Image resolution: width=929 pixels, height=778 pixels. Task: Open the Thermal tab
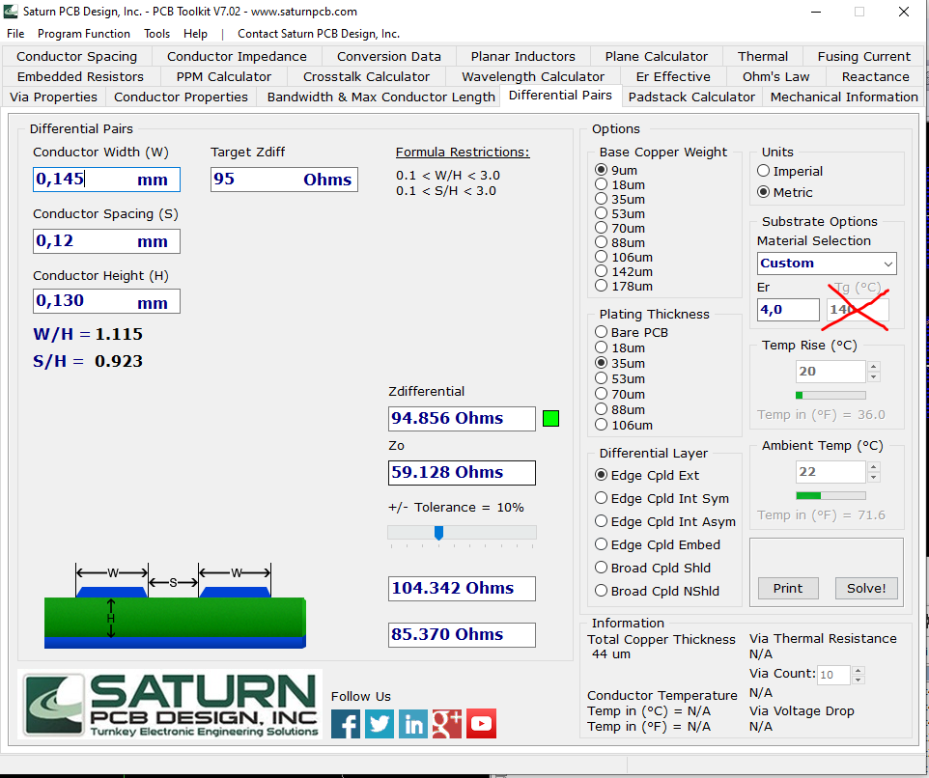point(763,56)
